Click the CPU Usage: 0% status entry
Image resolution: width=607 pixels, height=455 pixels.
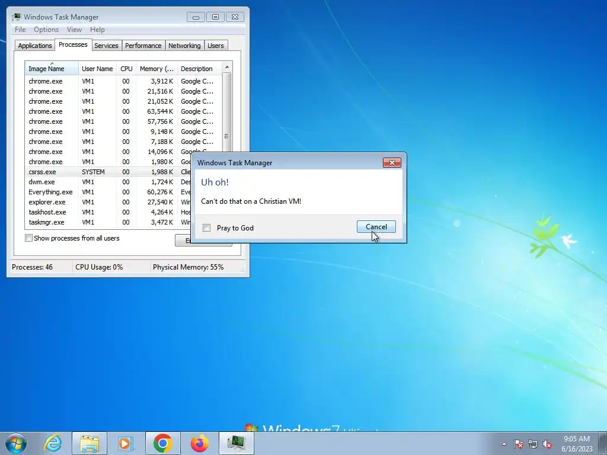(99, 267)
